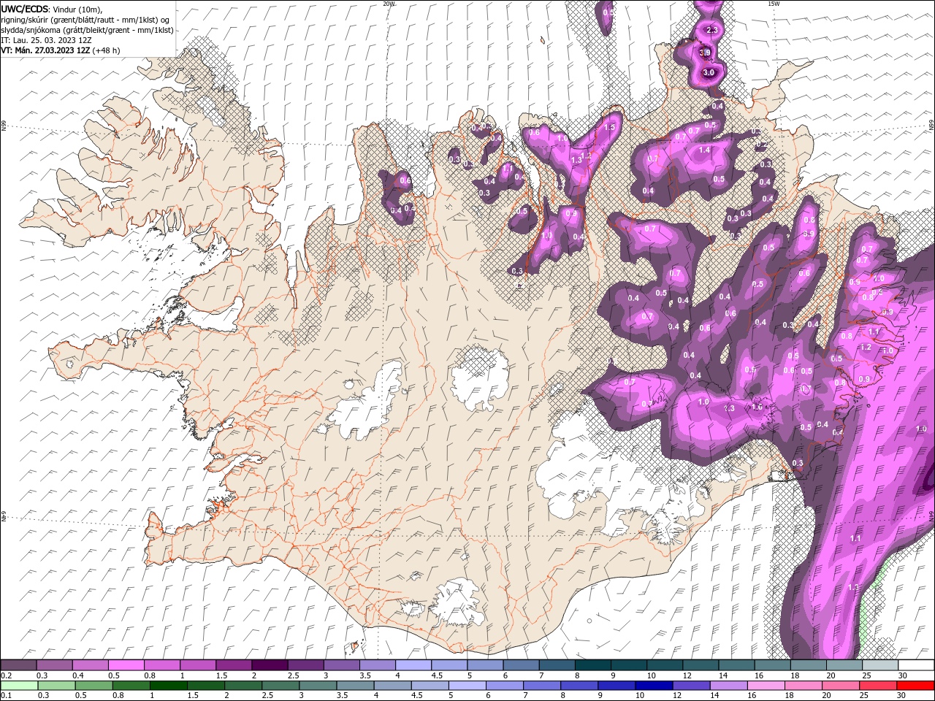Select the pink swatch between 16 and 18 in the bottom legend row
Image resolution: width=935 pixels, height=701 pixels.
[767, 685]
